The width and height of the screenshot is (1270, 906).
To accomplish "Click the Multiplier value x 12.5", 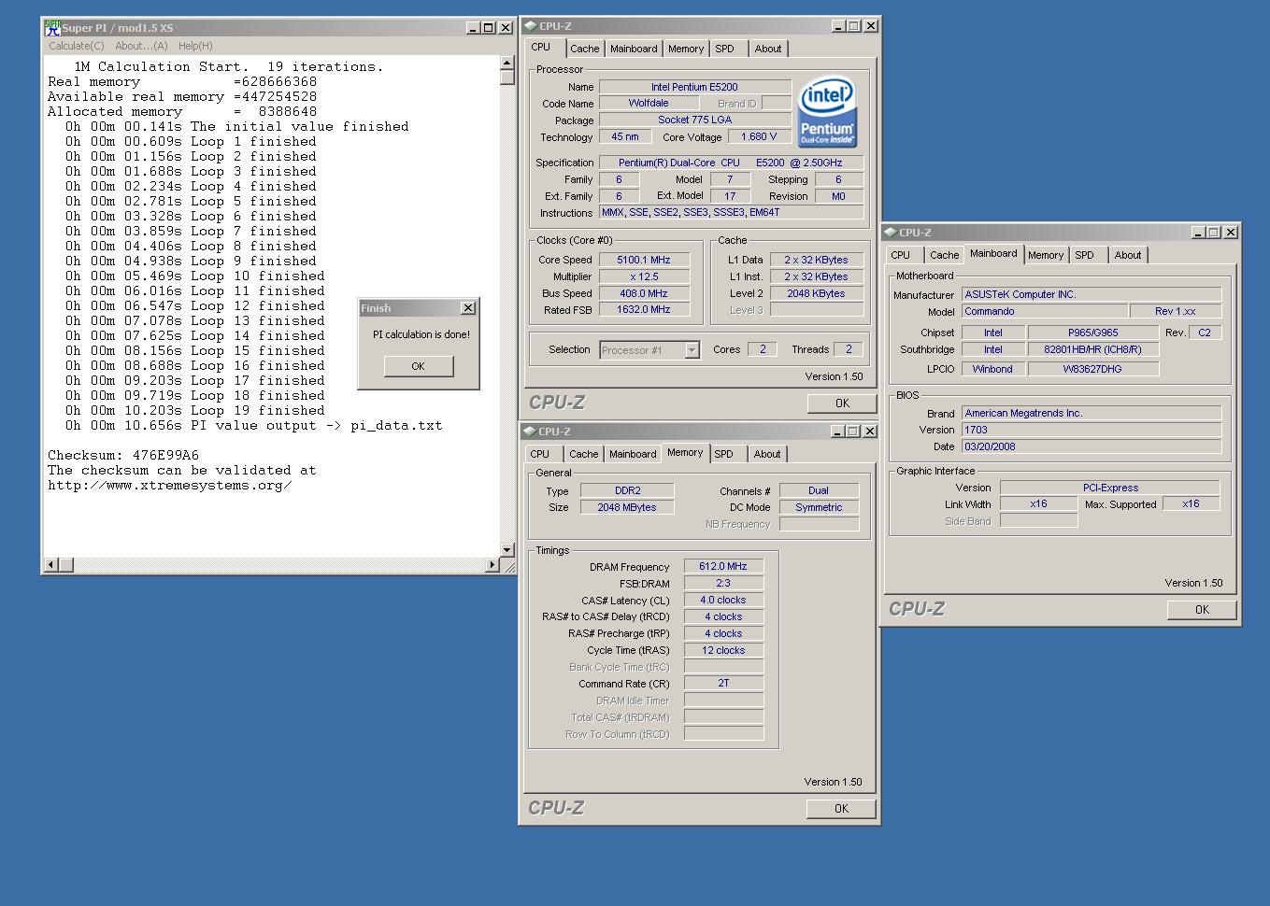I will click(644, 276).
